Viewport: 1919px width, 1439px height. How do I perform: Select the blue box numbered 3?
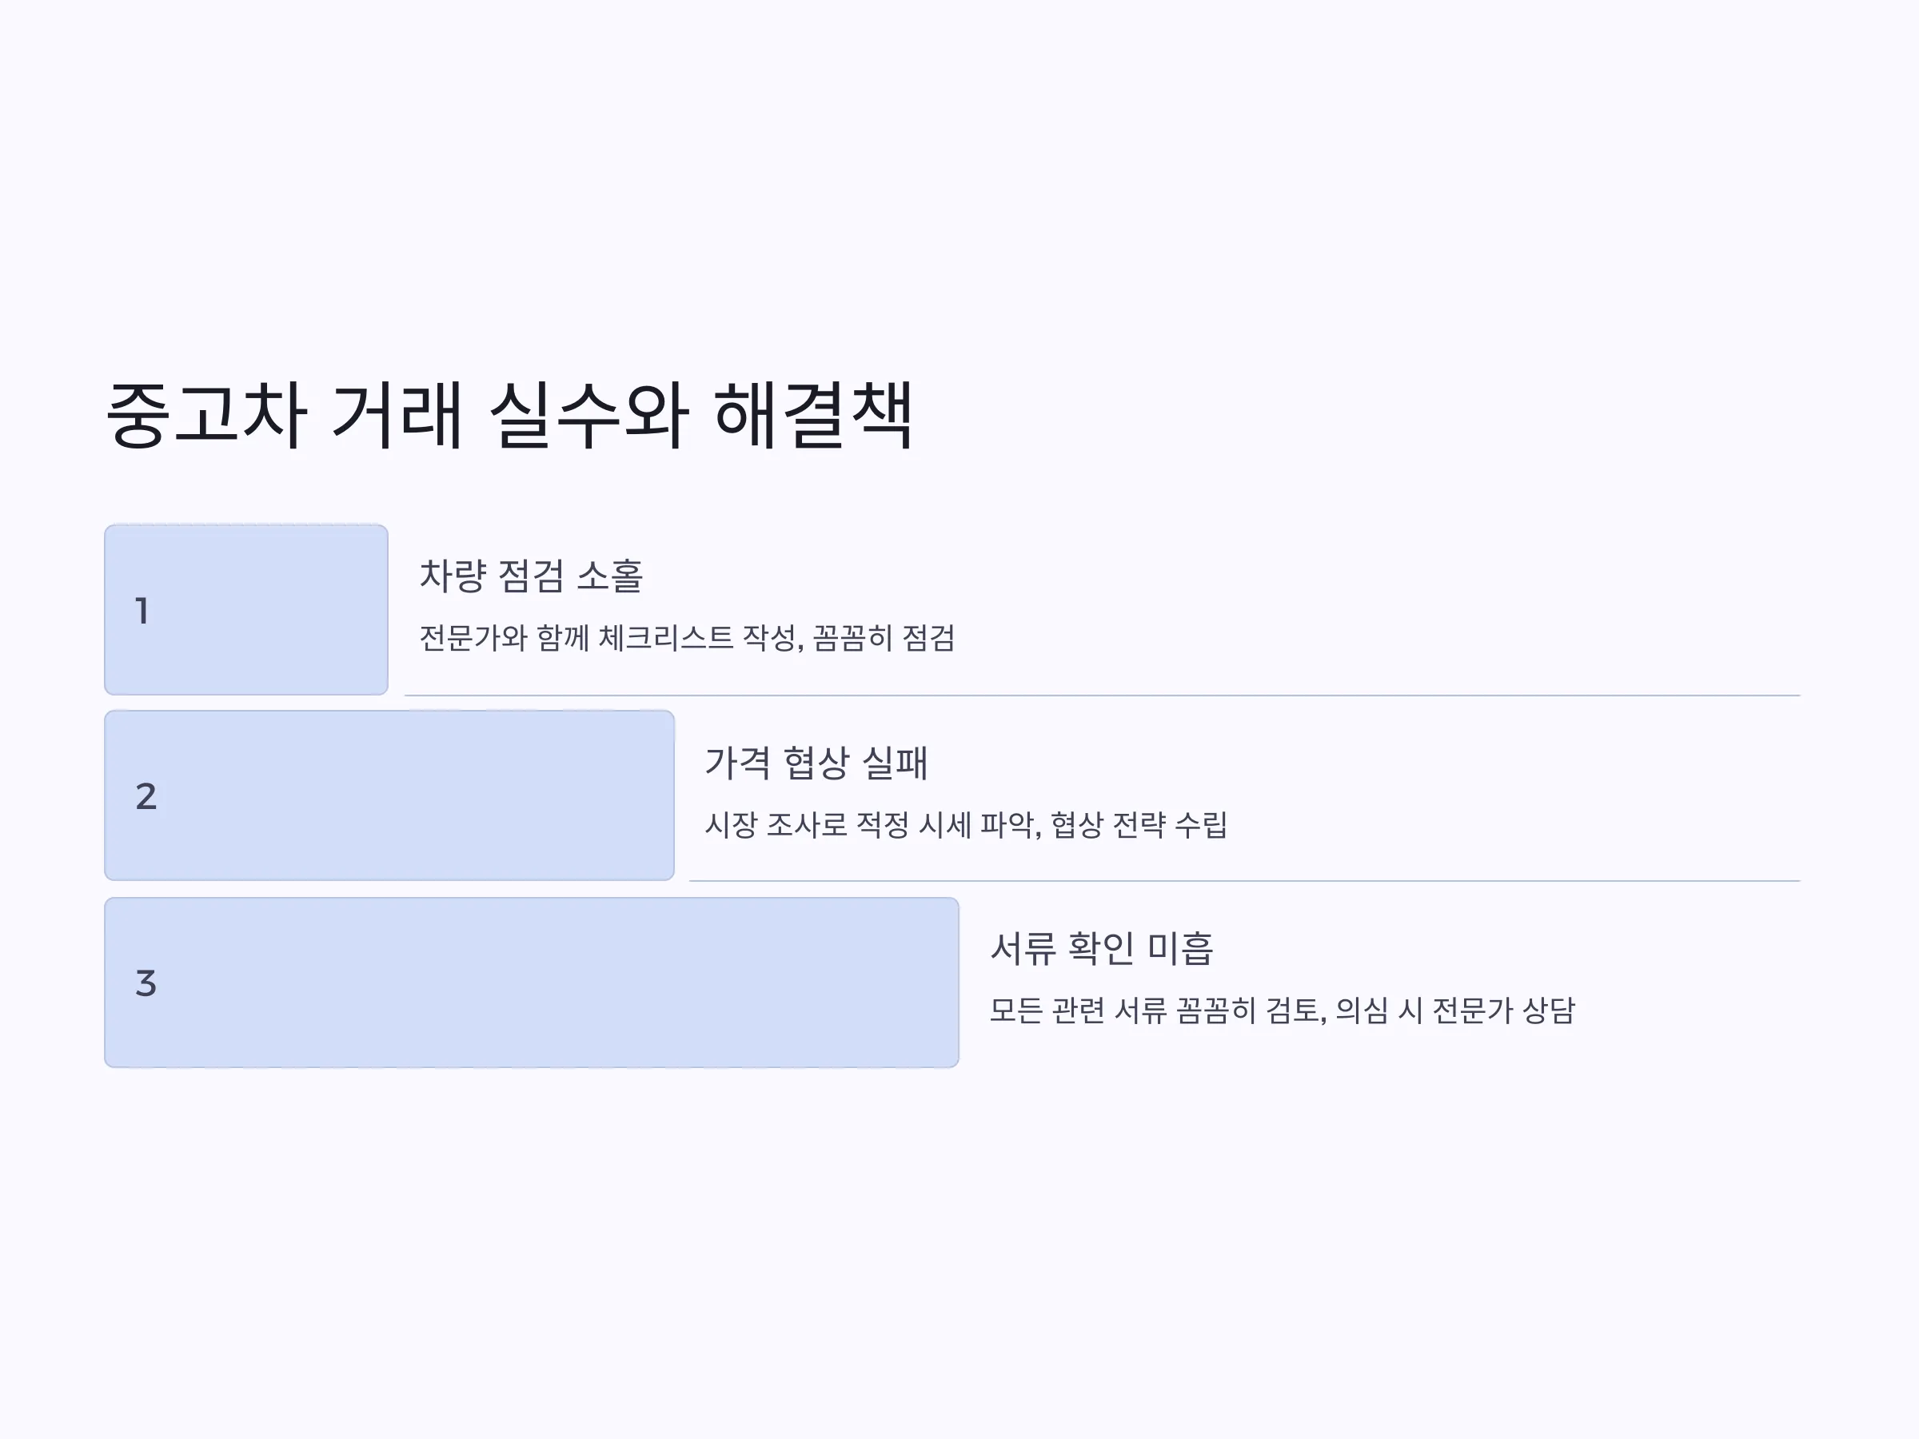(532, 983)
